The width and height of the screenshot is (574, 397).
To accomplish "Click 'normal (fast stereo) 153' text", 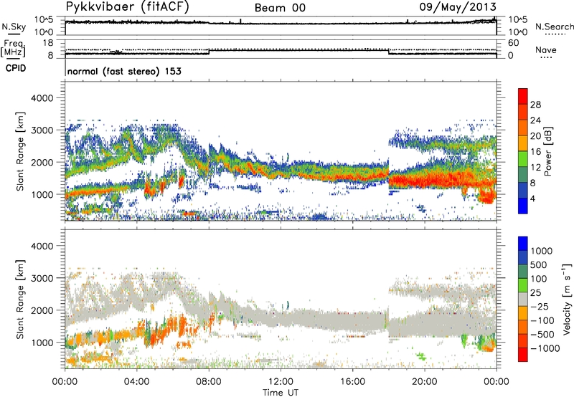I will coord(124,71).
